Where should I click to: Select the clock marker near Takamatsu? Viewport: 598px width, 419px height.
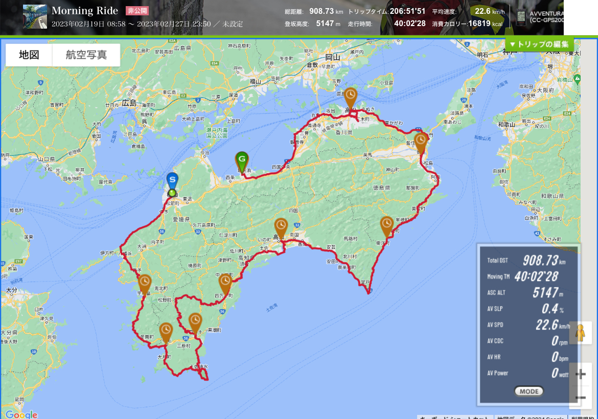(350, 96)
